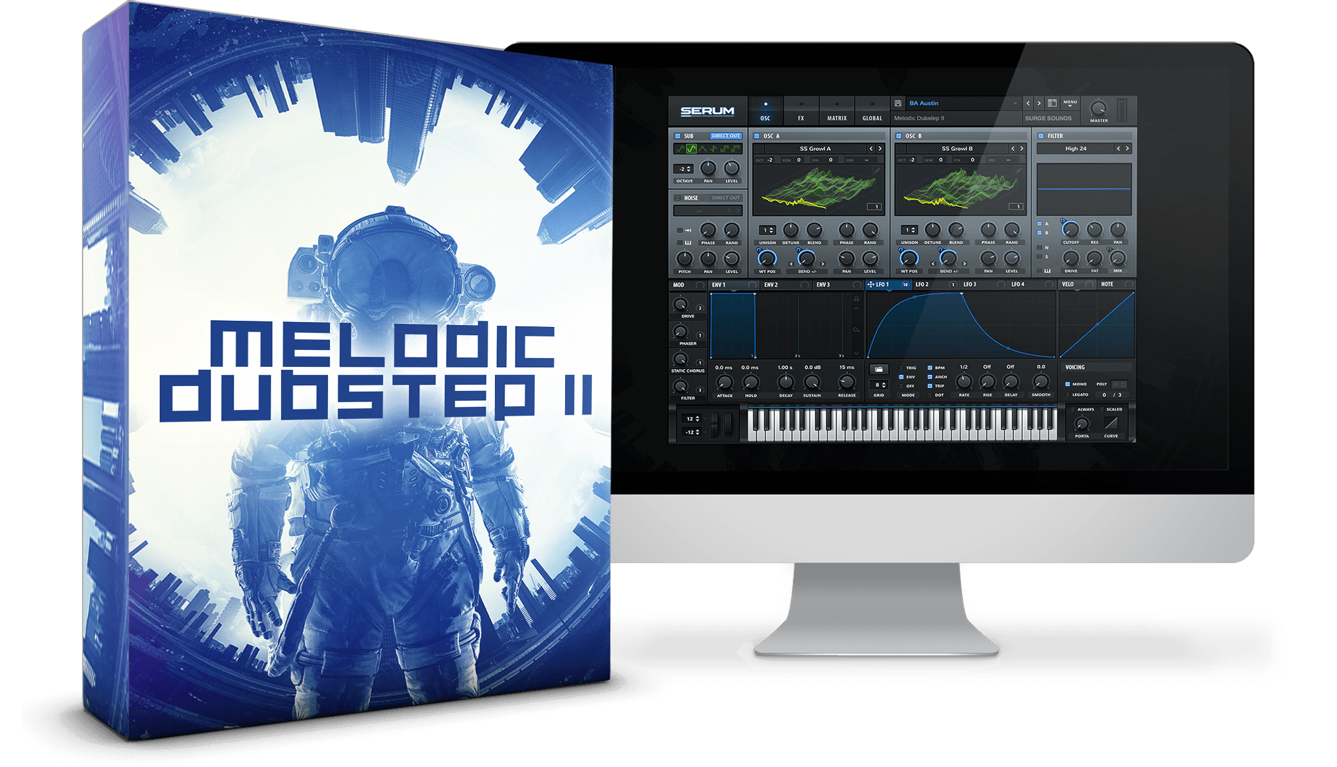Image resolution: width=1337 pixels, height=767 pixels.
Task: Enable LFO TRIG mode checkbox
Action: pos(901,368)
